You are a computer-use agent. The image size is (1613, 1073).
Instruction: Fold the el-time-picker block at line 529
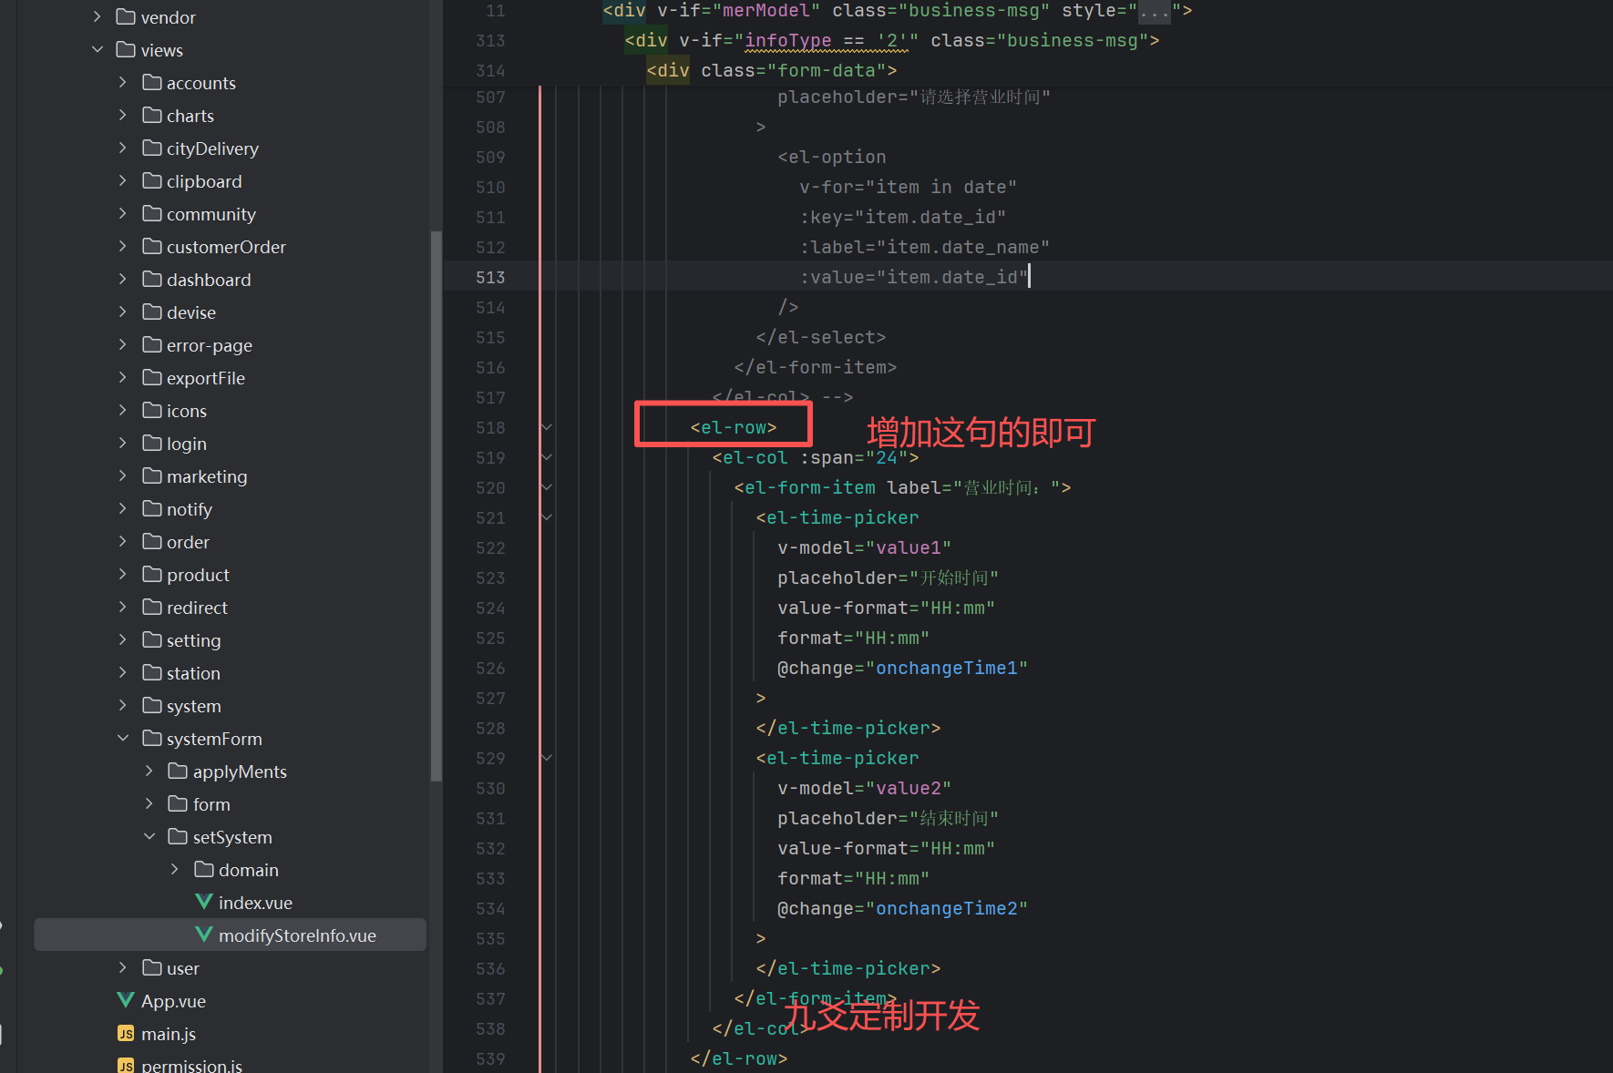point(547,758)
